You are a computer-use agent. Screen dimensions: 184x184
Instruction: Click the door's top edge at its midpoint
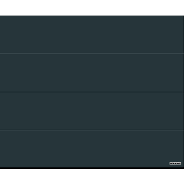[92, 16]
